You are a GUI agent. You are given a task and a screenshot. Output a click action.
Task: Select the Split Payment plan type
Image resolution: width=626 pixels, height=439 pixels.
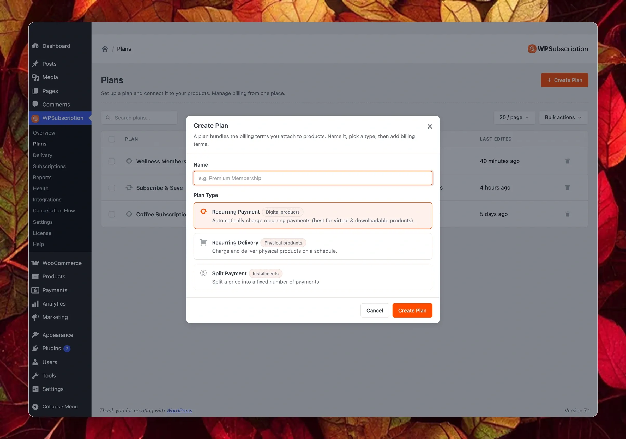click(x=313, y=277)
